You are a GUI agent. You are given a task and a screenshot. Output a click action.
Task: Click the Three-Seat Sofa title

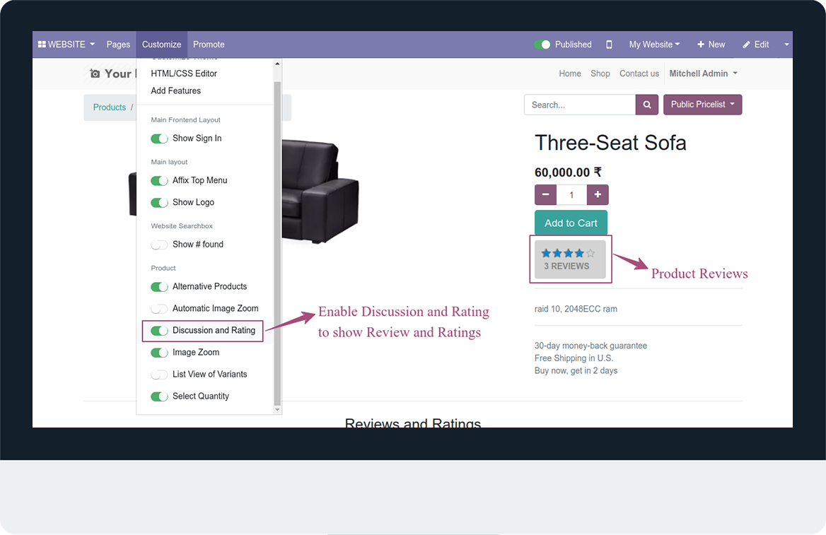pos(610,143)
